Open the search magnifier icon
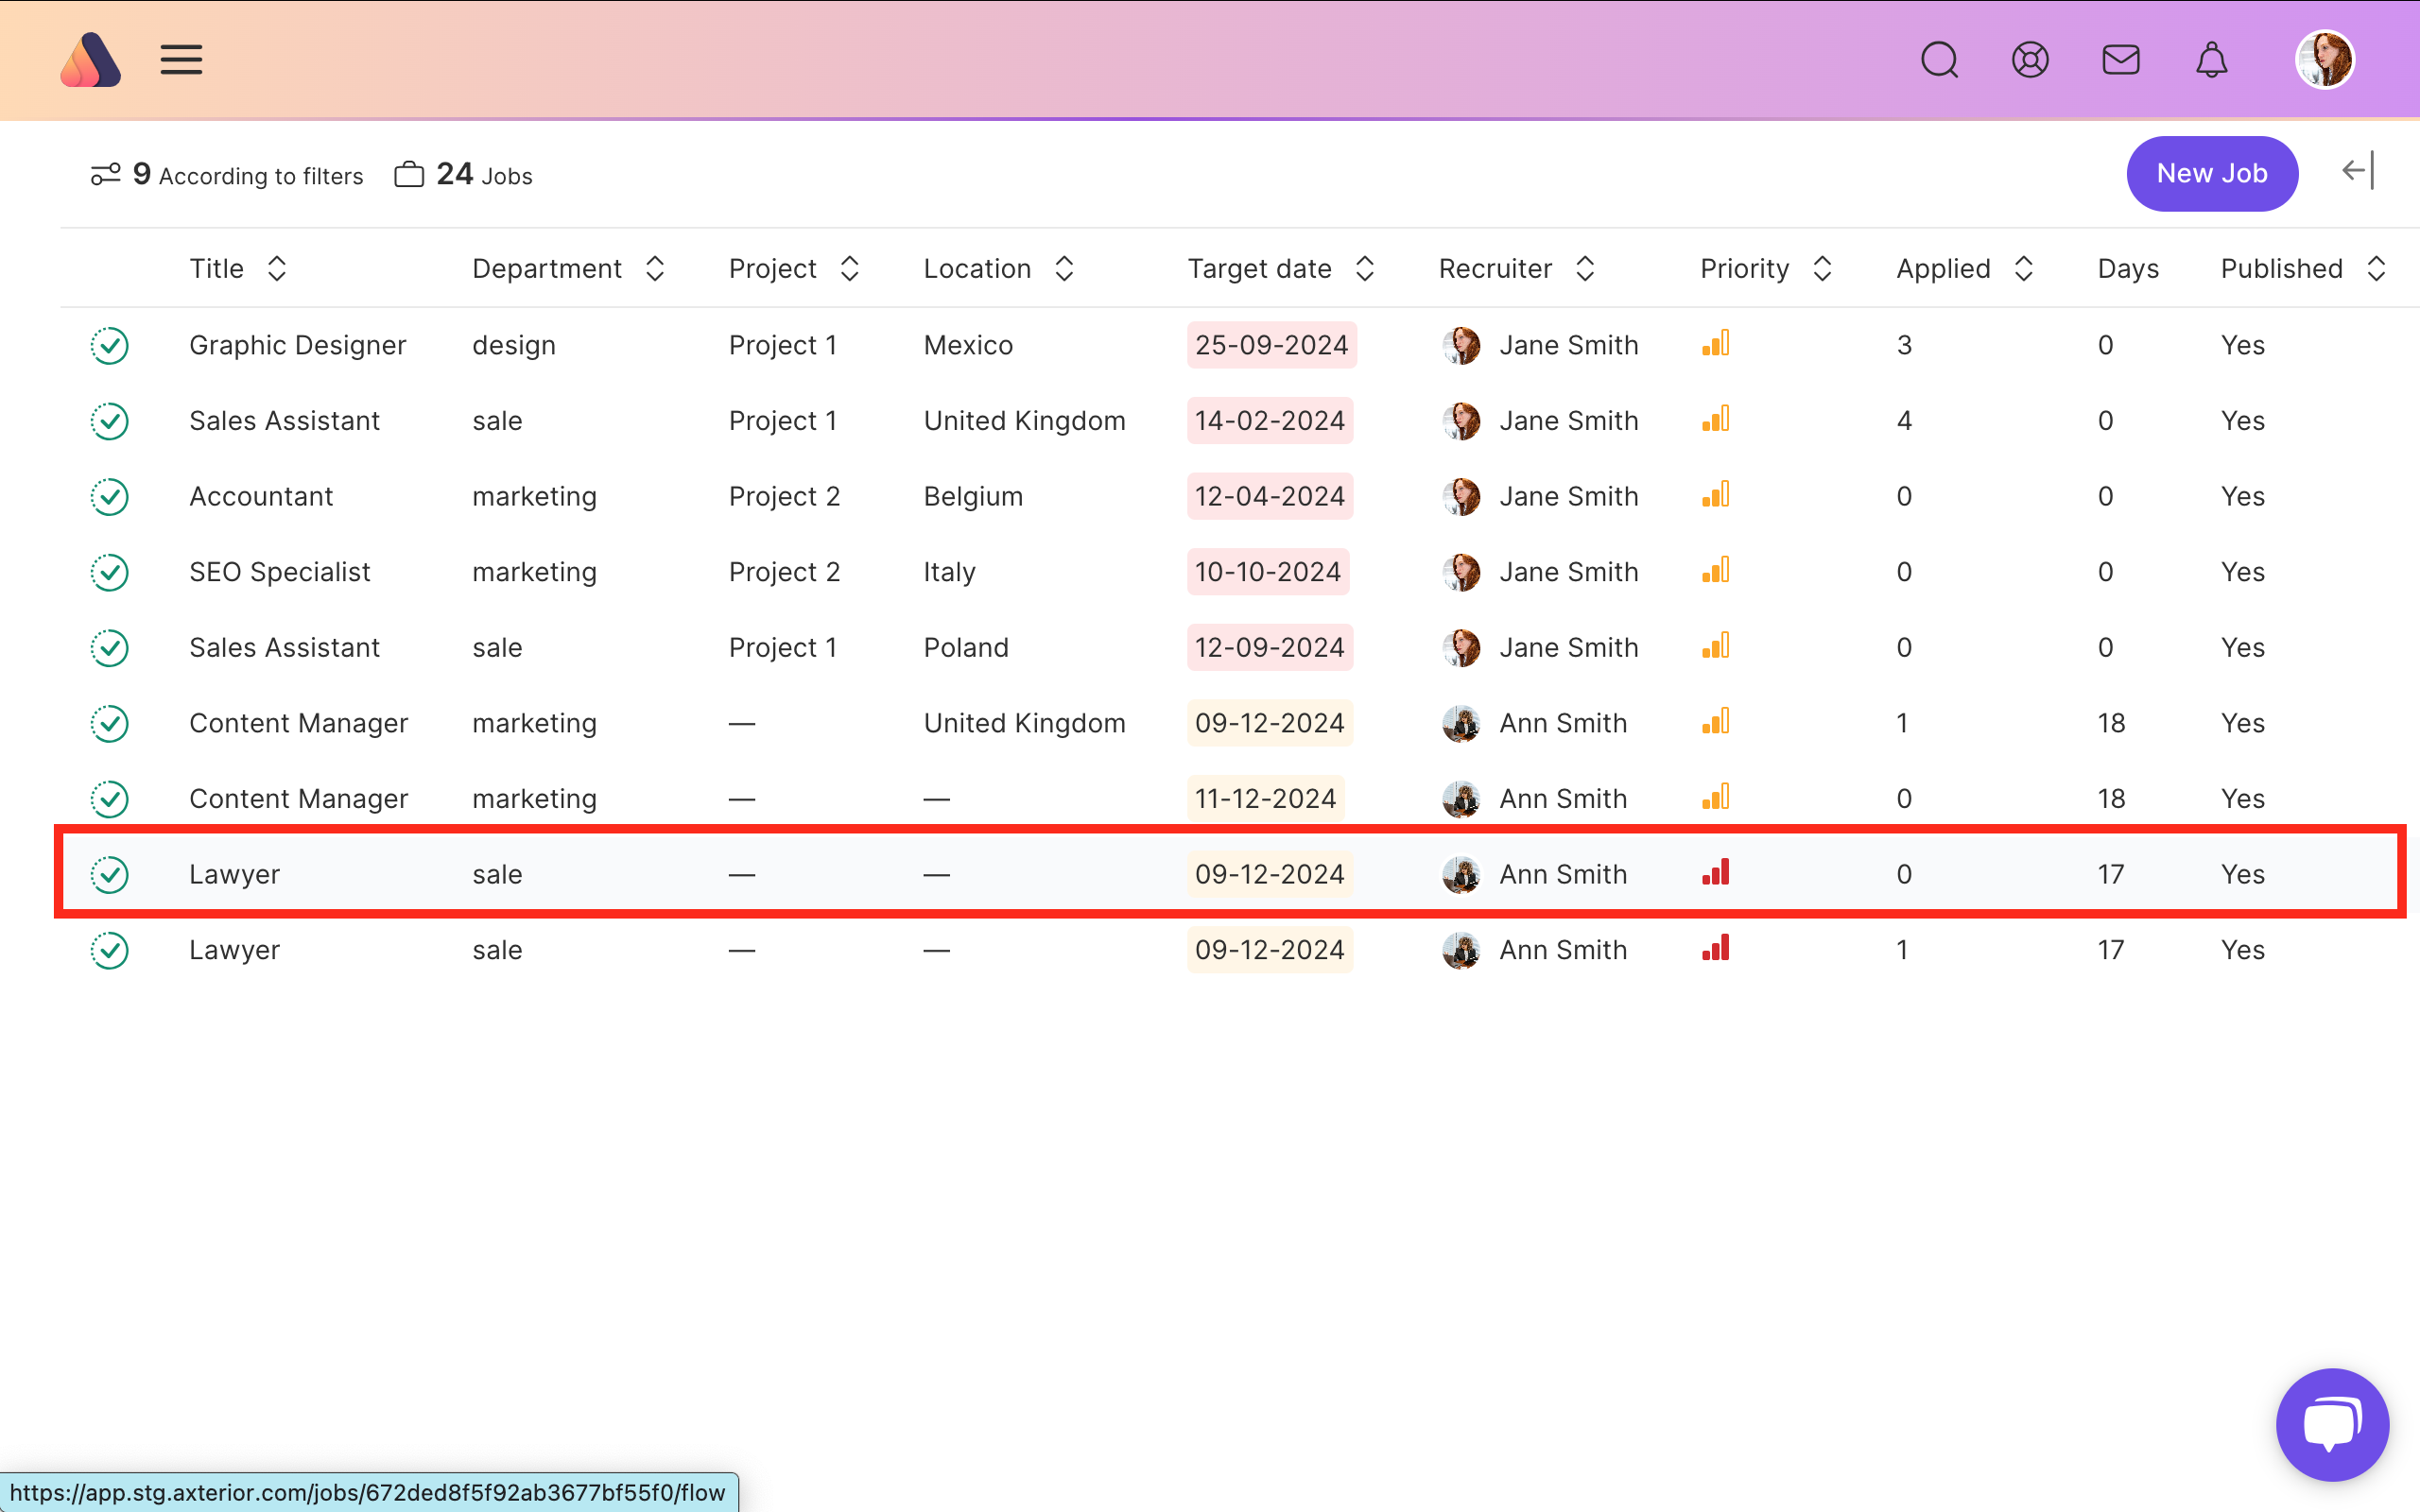The width and height of the screenshot is (2420, 1512). 1939,60
